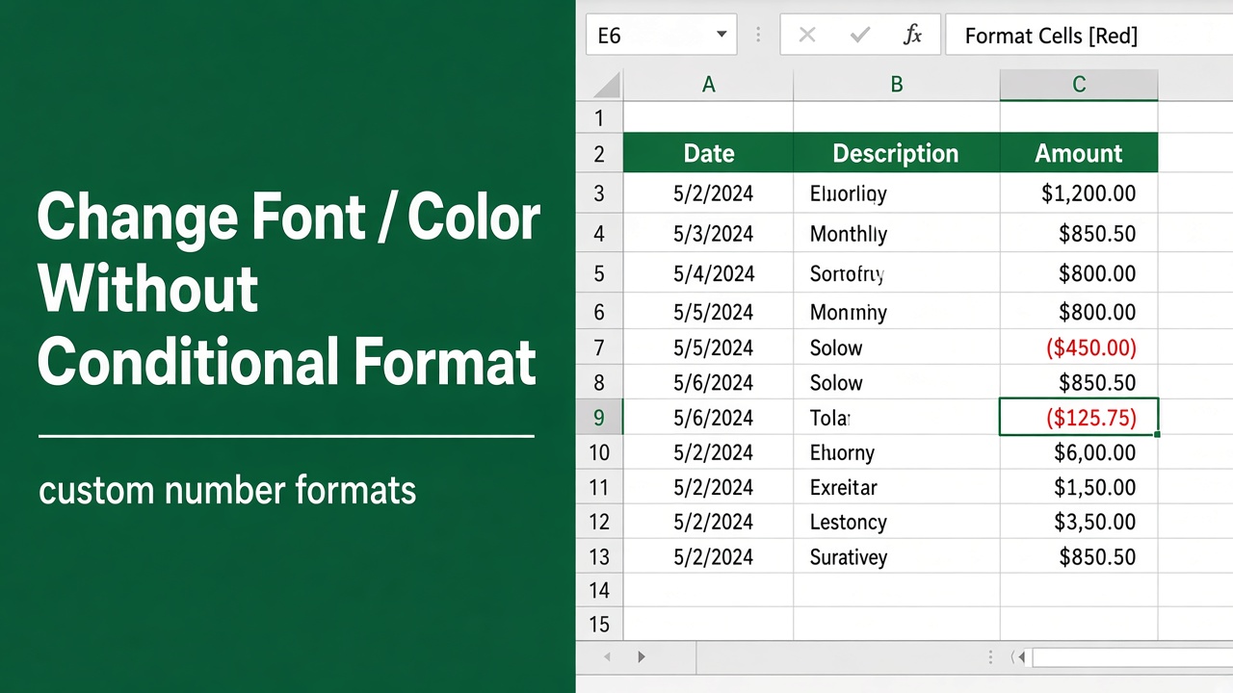Select the $1,50.00 amount cell

(1079, 487)
